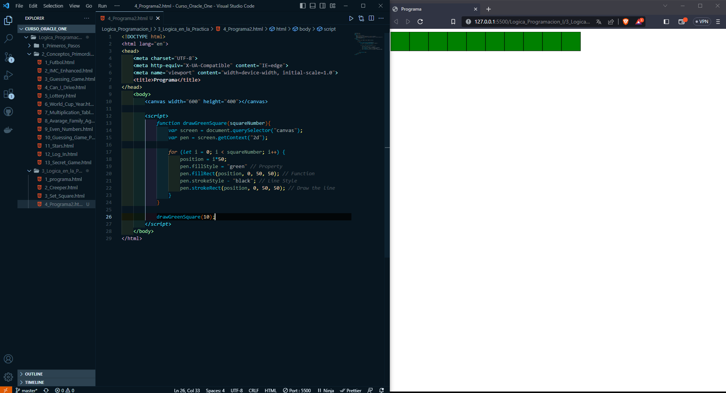Open 3_Set_Square.html in the explorer
The image size is (726, 393).
[x=56, y=196]
